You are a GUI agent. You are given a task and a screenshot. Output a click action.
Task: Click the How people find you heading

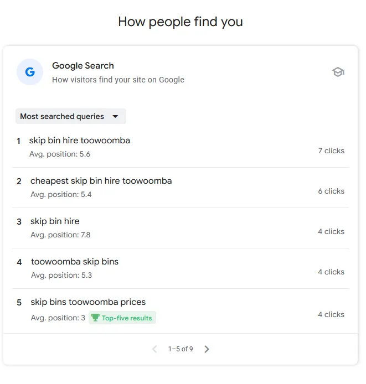[x=181, y=22]
